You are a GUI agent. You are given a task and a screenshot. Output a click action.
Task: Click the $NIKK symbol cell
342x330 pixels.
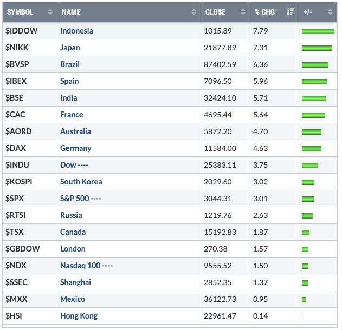click(17, 48)
